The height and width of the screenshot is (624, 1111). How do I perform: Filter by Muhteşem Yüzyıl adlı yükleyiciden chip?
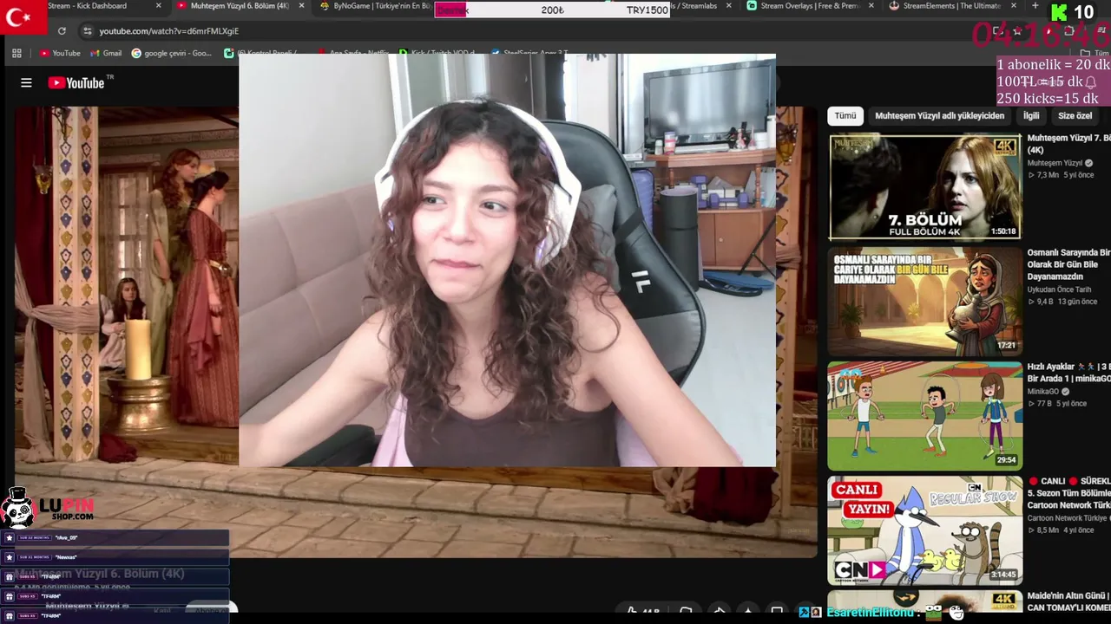point(939,115)
